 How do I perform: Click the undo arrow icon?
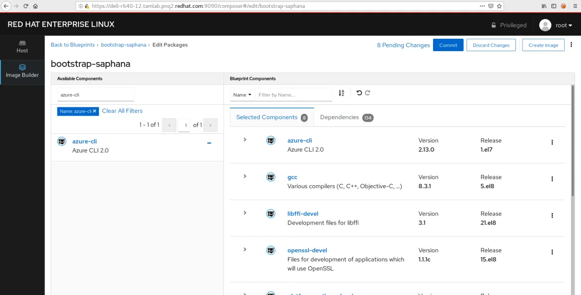click(x=359, y=93)
